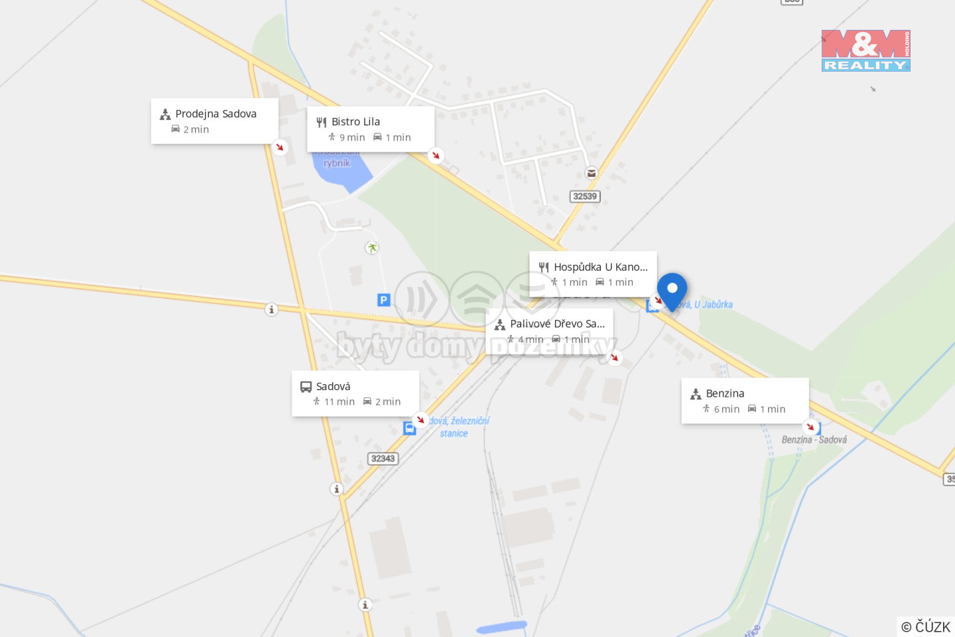Open the Prodejna Sadova info card
The image size is (955, 637).
pyautogui.click(x=215, y=121)
